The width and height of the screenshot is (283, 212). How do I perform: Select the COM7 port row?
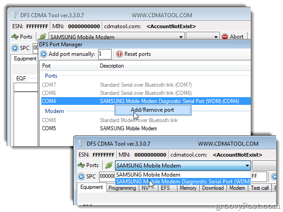pyautogui.click(x=146, y=85)
